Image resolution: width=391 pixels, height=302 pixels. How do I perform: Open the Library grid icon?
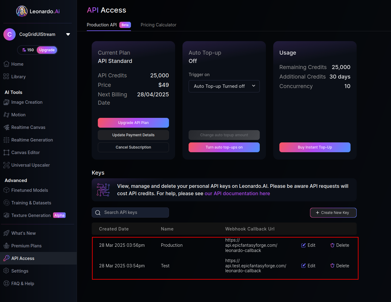(x=6, y=76)
